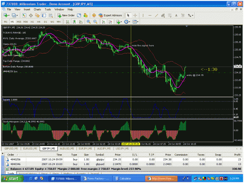Click the New Order button
Viewport: 244px width, 183px height.
point(66,15)
